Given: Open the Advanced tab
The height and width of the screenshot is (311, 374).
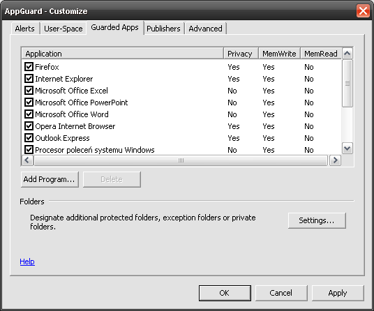Looking at the screenshot, I should click(206, 29).
